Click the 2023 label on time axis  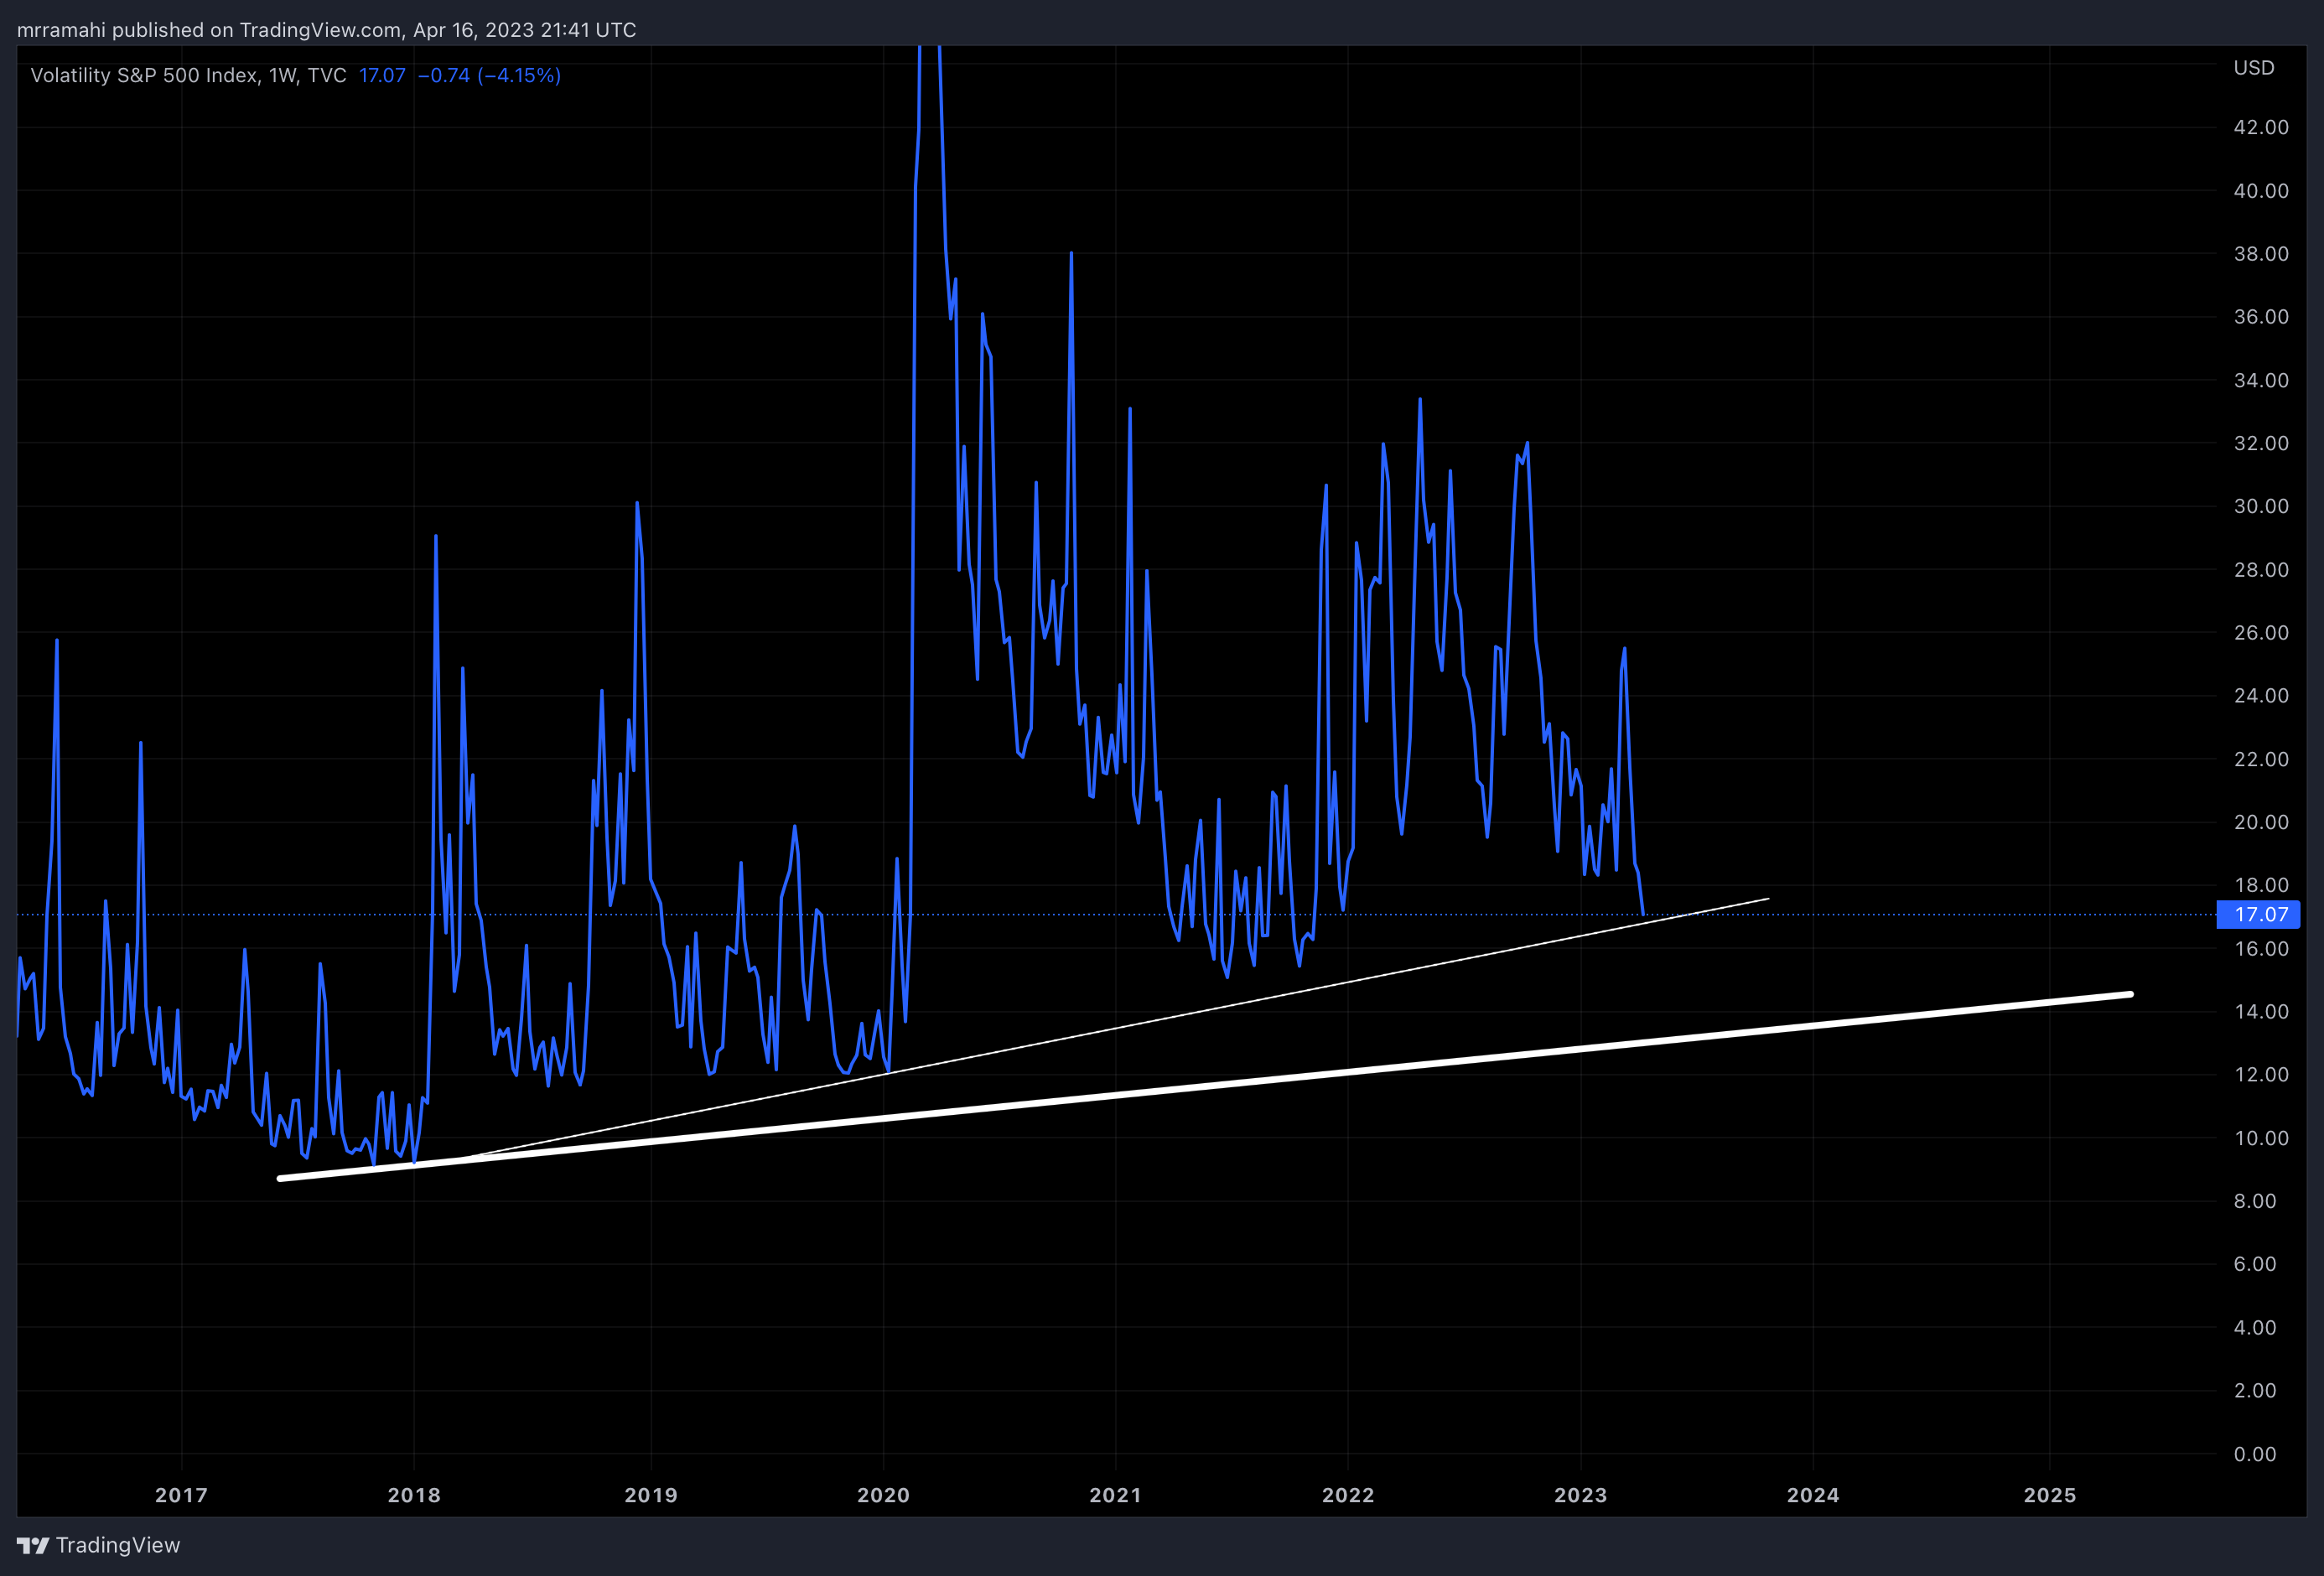point(1580,1495)
